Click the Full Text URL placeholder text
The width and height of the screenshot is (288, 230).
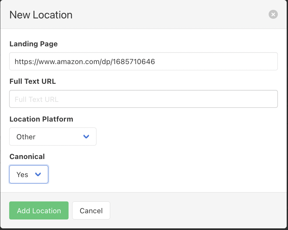(36, 99)
